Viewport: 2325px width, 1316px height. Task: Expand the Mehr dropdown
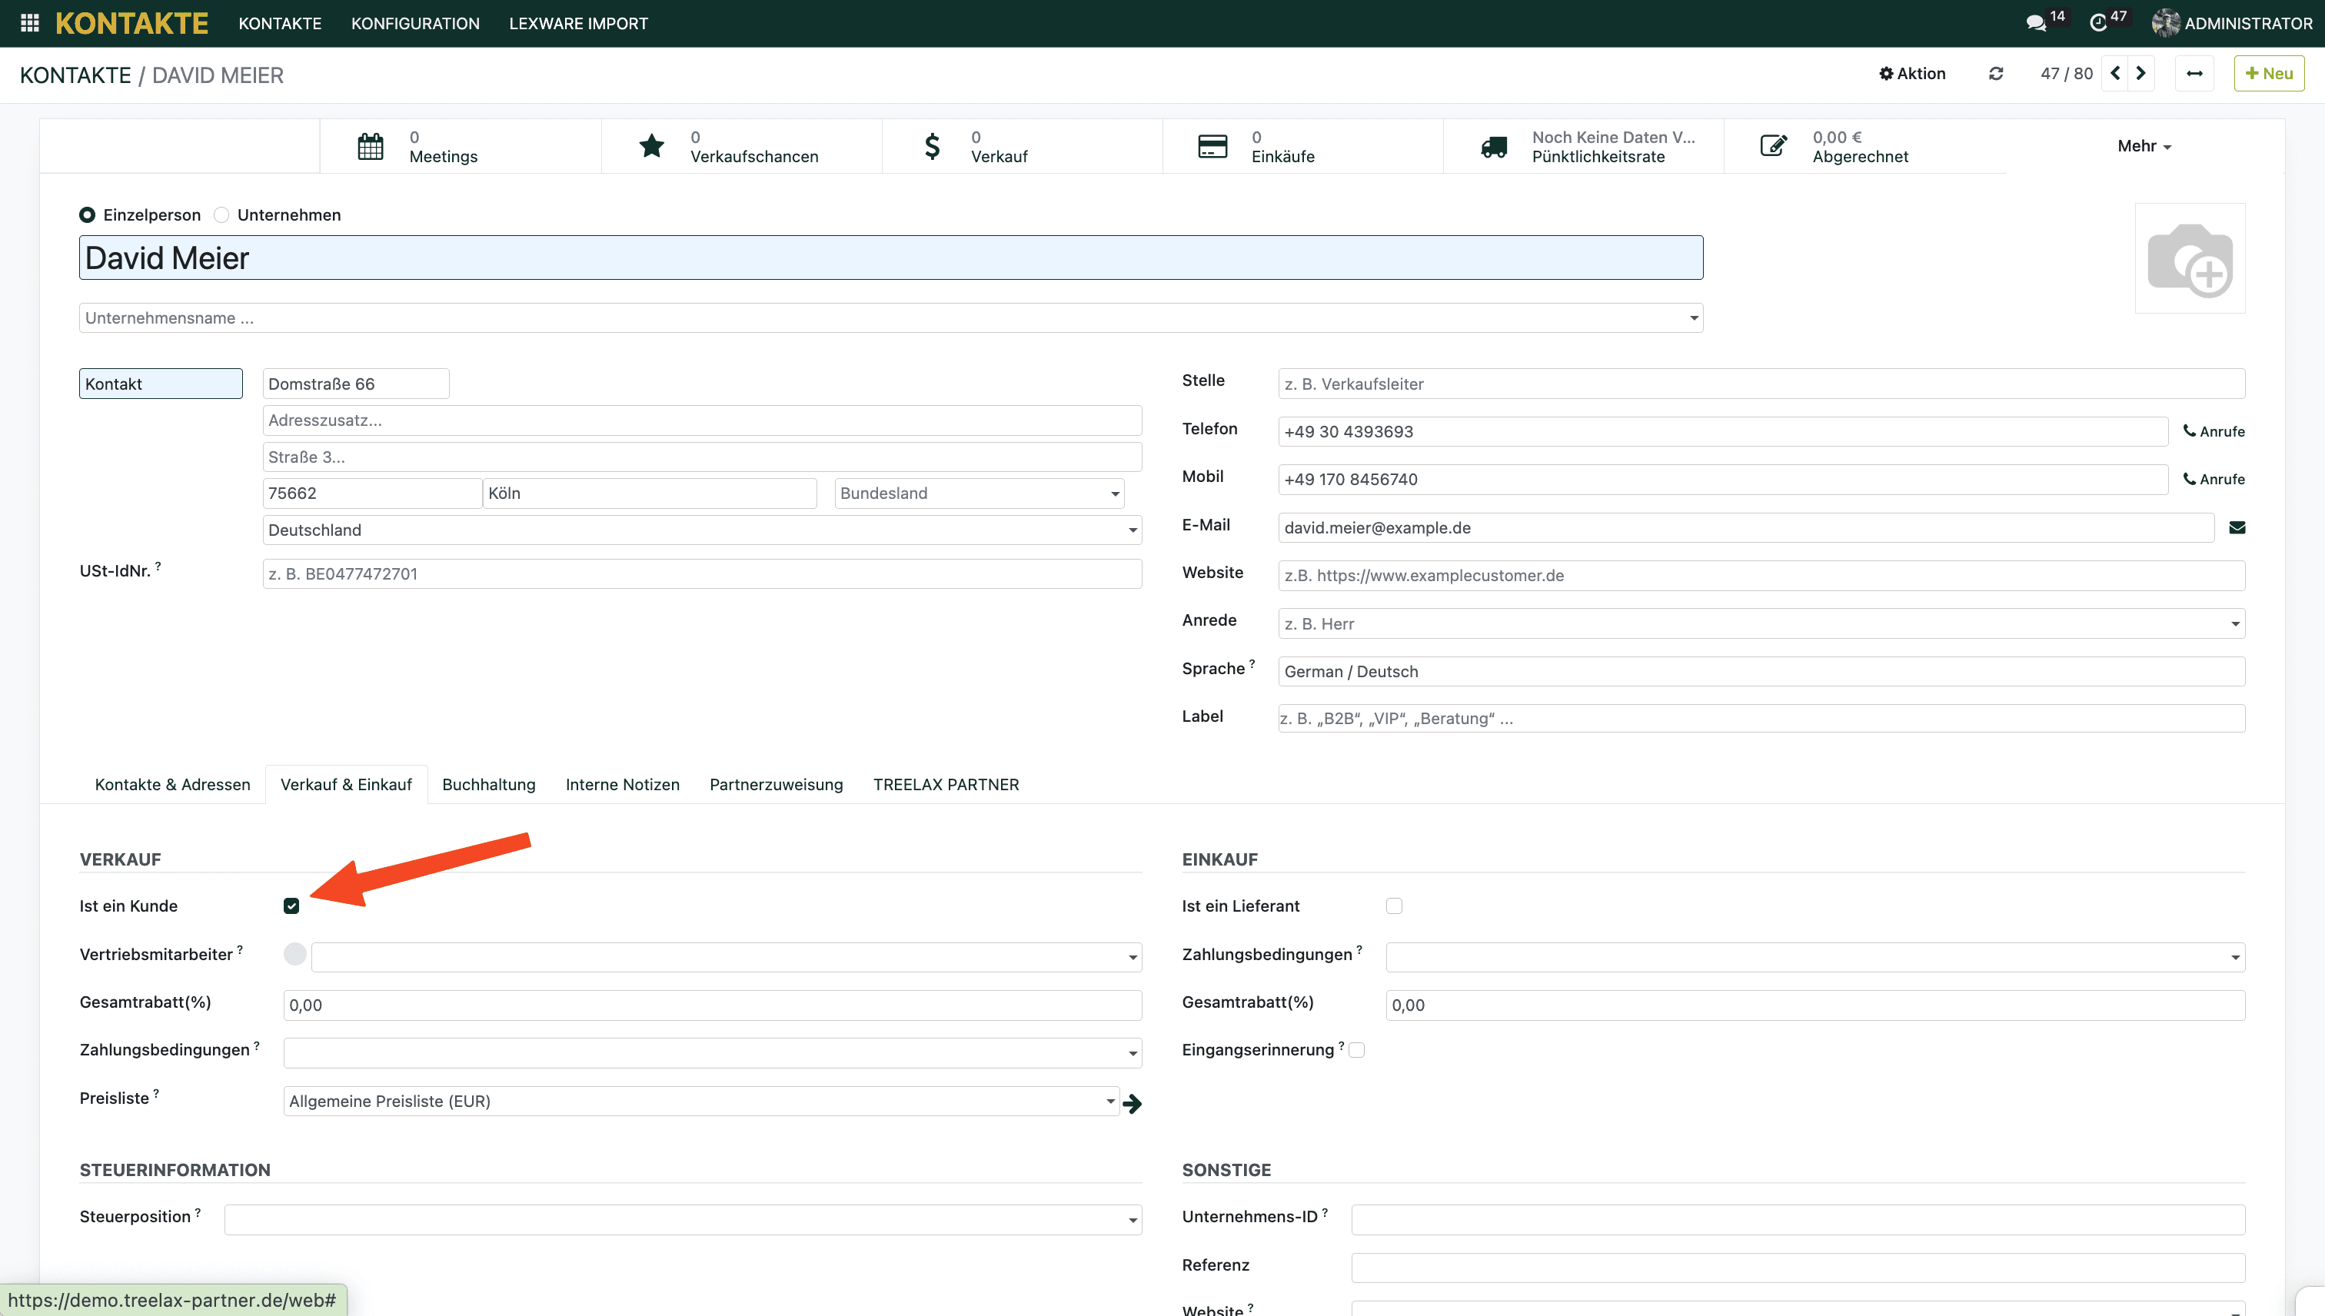(2144, 146)
